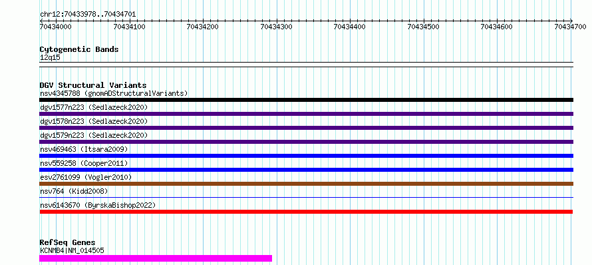592x265 pixels.
Task: Open nsv764 (Kidd2008) variant label
Action: 74,191
